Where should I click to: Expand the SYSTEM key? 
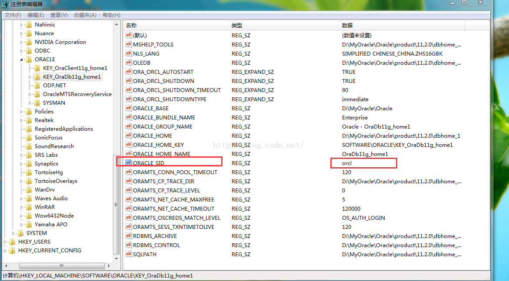13,233
